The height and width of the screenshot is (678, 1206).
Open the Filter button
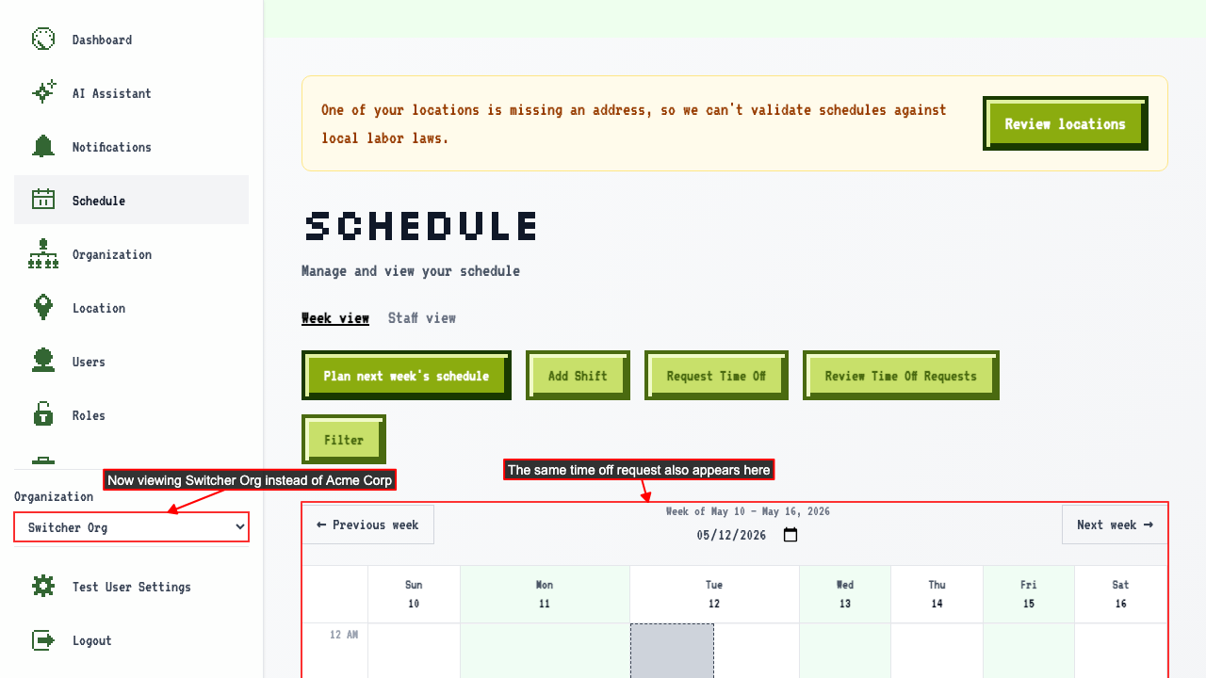[x=344, y=440]
